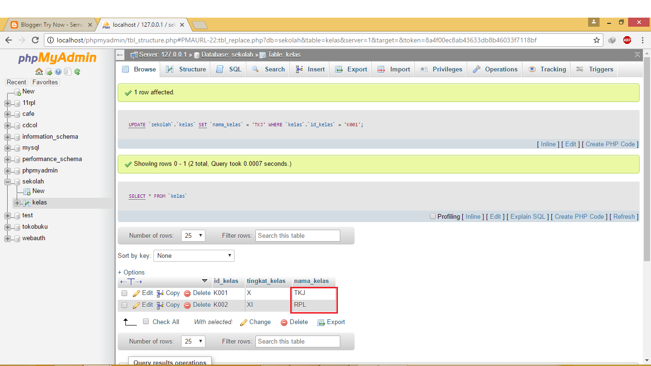The image size is (651, 366).
Task: Enable the Check All checkbox
Action: click(146, 322)
